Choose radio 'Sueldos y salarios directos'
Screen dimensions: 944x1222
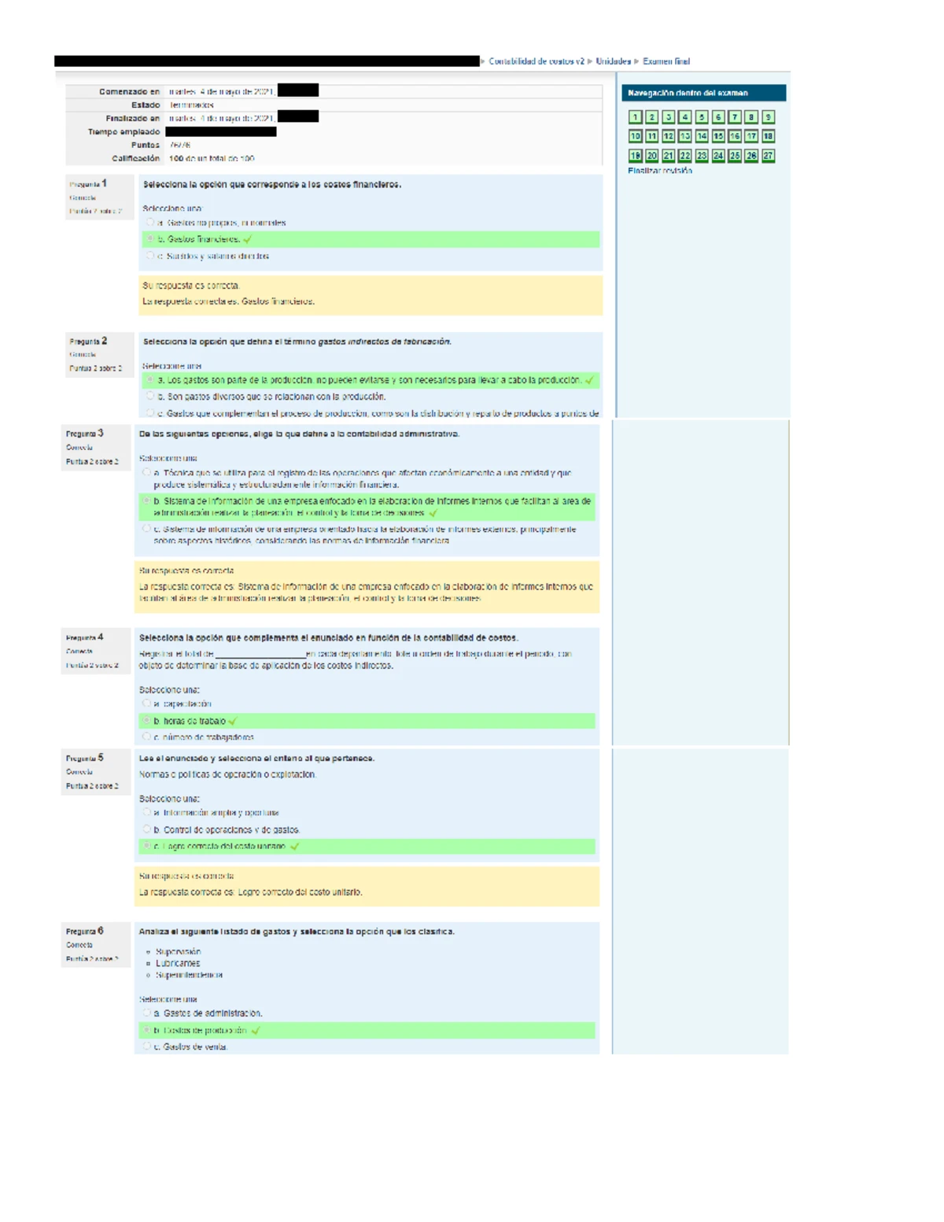tap(150, 256)
